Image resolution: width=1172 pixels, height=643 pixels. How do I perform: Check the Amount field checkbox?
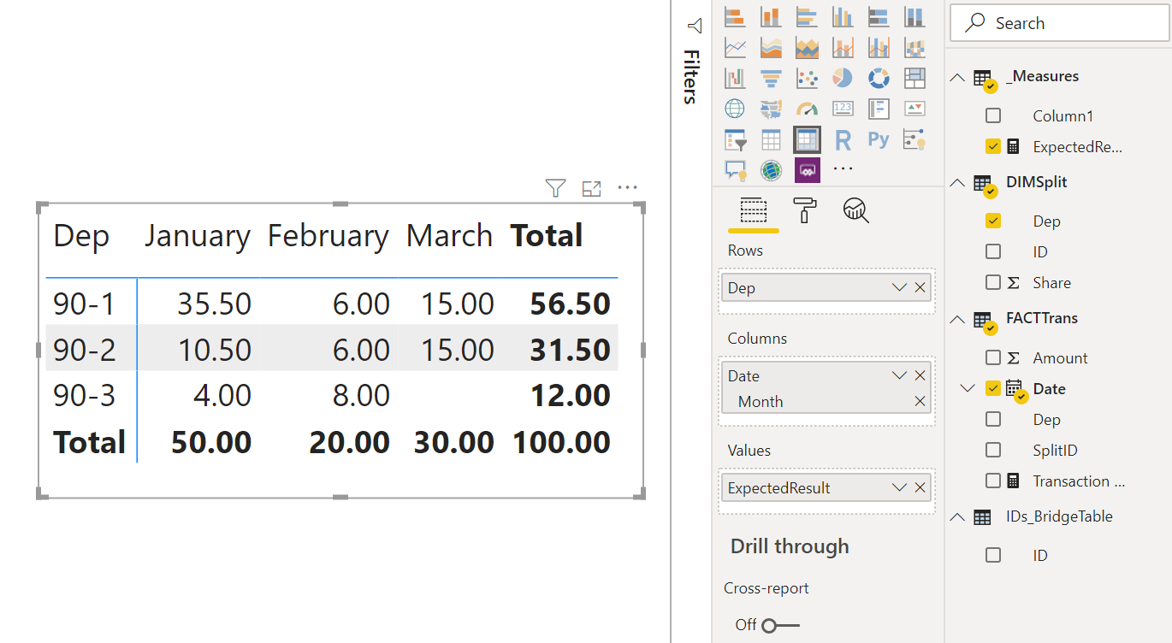[993, 357]
